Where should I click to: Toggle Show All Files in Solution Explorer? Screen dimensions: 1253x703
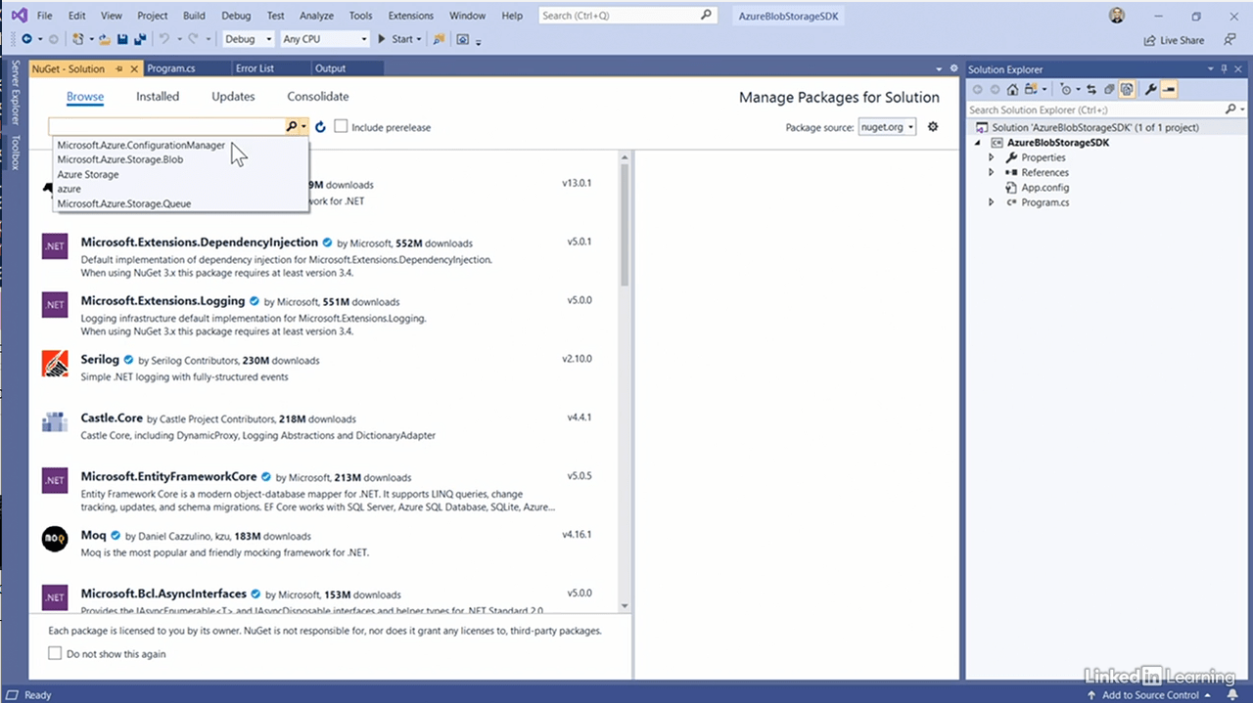(x=1127, y=89)
